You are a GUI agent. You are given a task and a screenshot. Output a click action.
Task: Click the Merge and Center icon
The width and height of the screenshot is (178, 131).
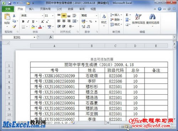(74, 21)
